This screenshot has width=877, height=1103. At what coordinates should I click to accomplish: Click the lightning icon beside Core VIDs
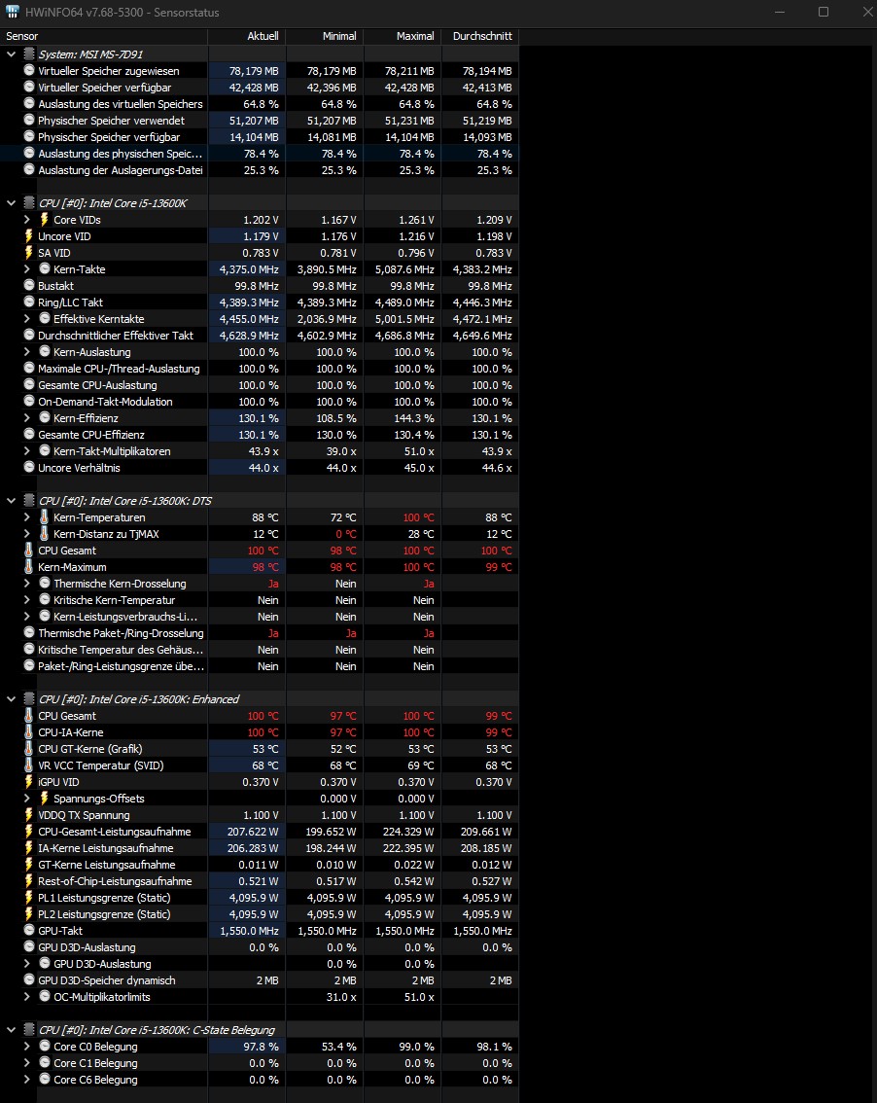[x=45, y=220]
